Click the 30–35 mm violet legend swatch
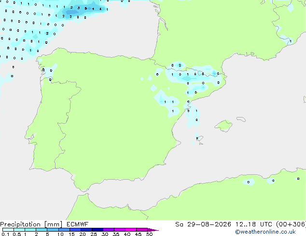Image resolution: width=306 pixels, height=236 pixels. (x=108, y=230)
